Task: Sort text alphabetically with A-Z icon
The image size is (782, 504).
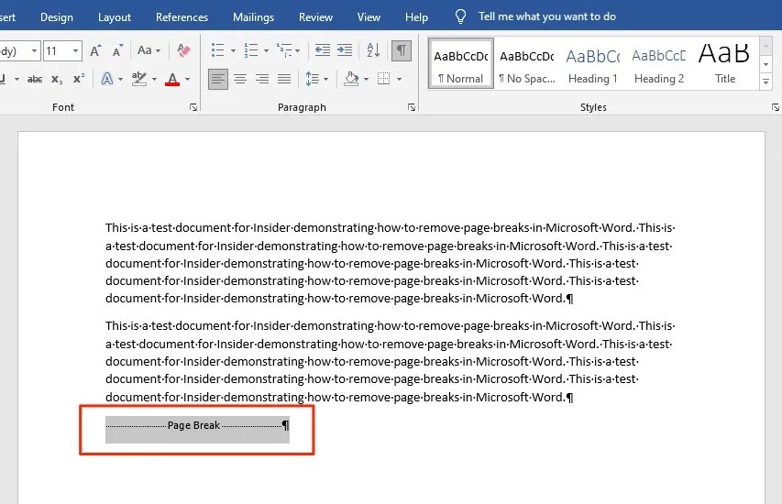Action: pos(373,49)
